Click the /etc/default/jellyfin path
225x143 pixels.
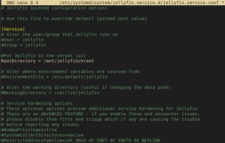(79, 77)
